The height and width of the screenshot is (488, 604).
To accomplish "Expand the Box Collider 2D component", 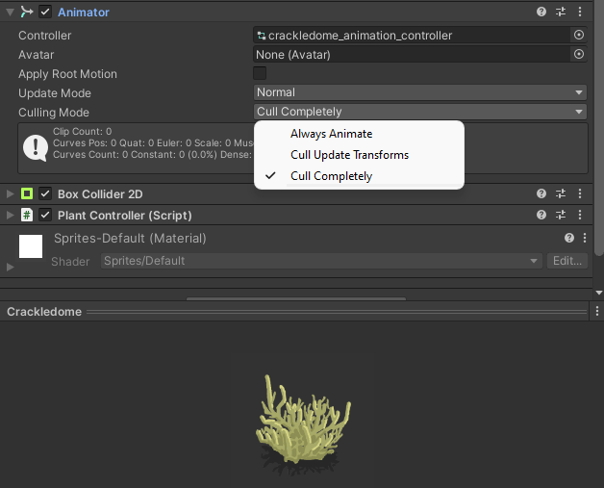I will point(11,193).
